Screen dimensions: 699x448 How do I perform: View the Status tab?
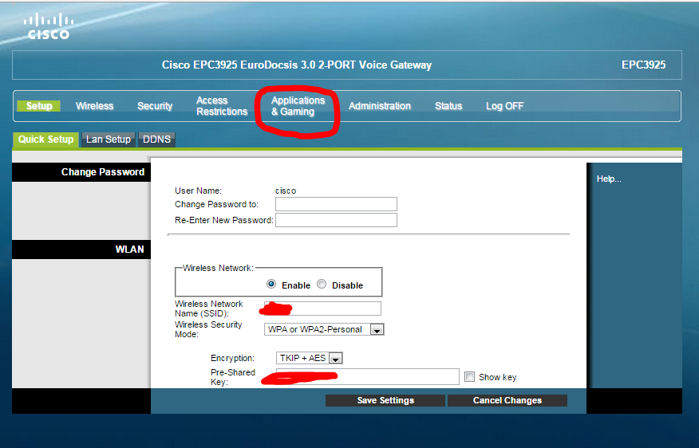coord(448,106)
